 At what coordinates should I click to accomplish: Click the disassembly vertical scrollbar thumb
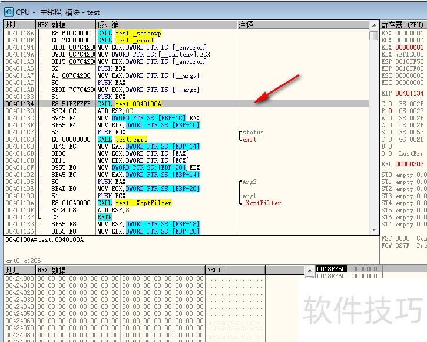point(373,35)
